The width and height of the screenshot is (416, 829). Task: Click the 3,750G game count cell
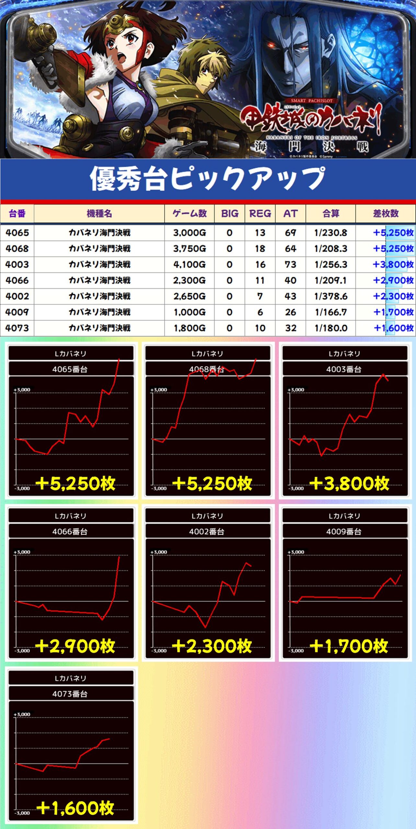(x=190, y=249)
